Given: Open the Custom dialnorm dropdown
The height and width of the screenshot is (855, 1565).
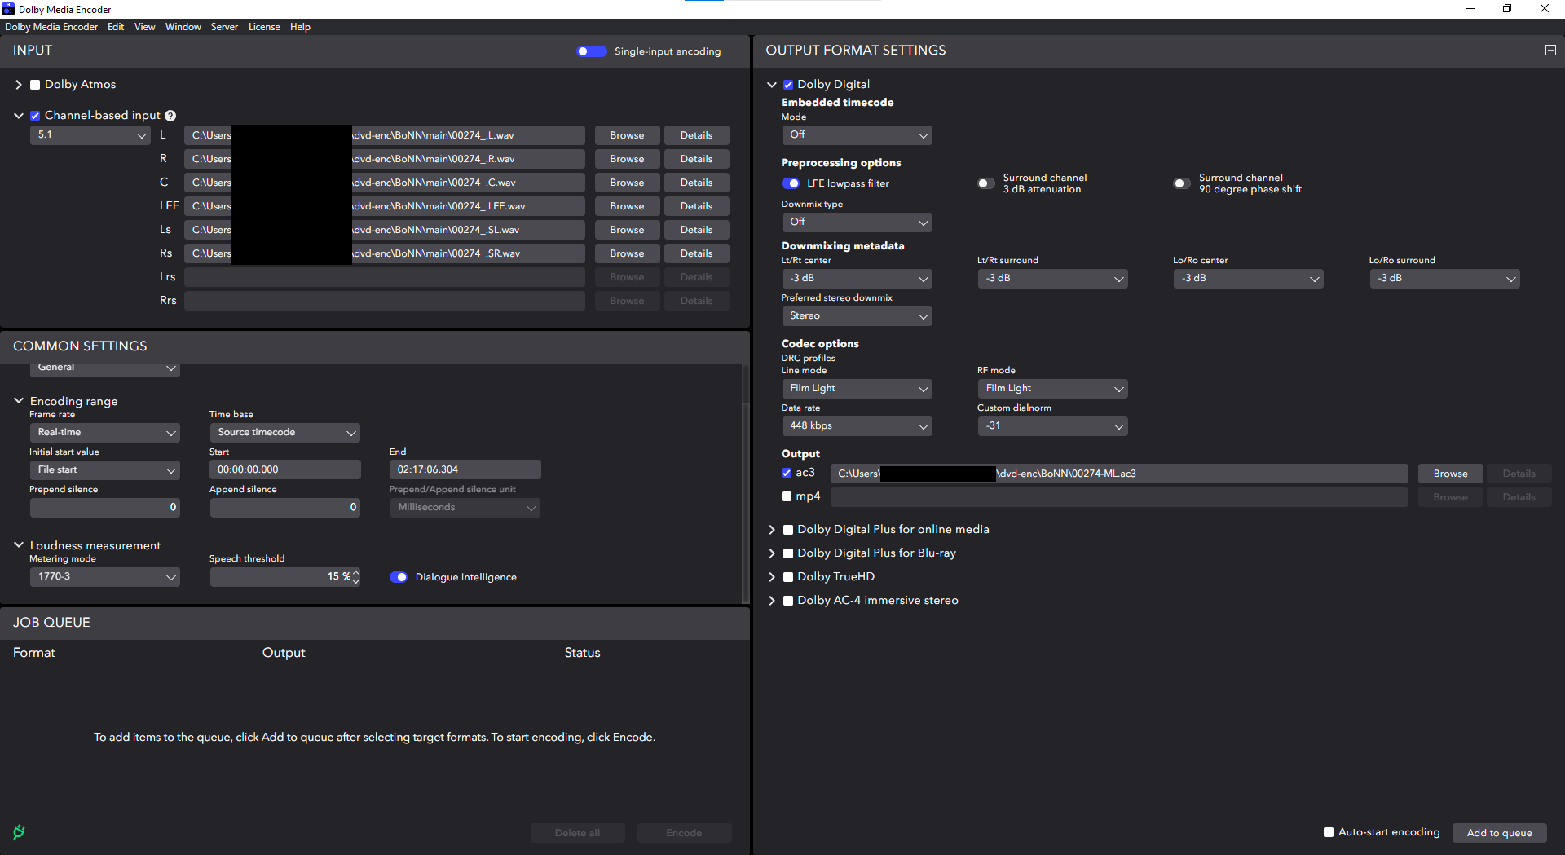Looking at the screenshot, I should point(1052,426).
